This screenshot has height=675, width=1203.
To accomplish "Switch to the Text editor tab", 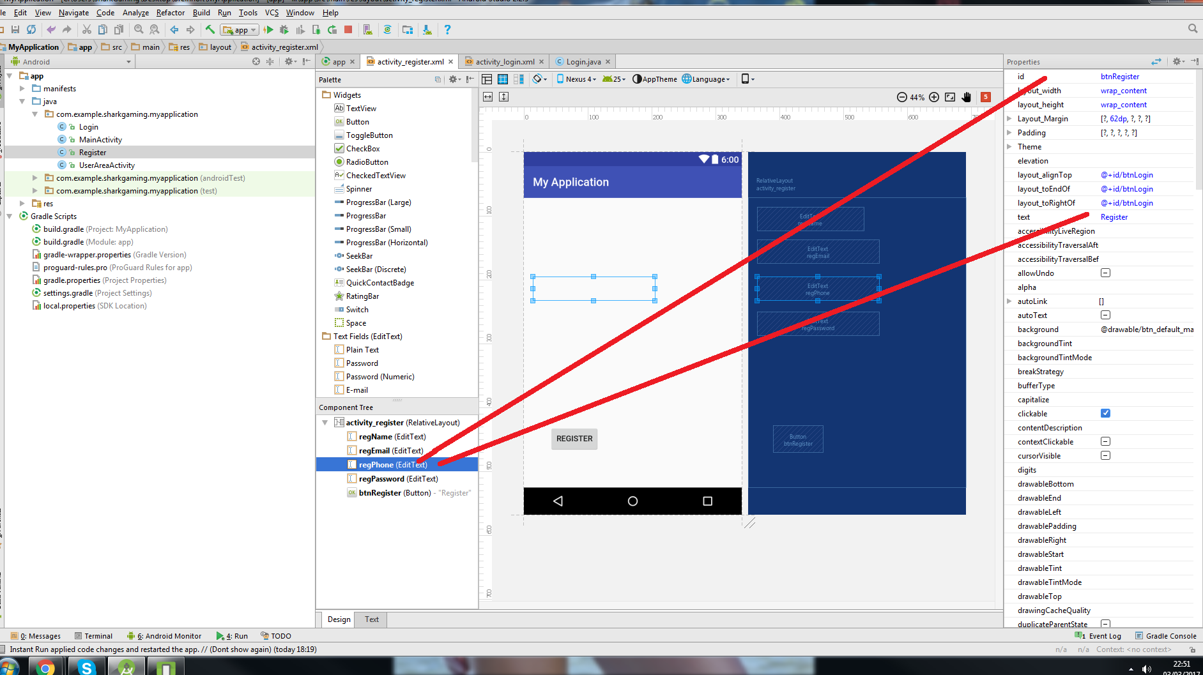I will click(x=372, y=619).
